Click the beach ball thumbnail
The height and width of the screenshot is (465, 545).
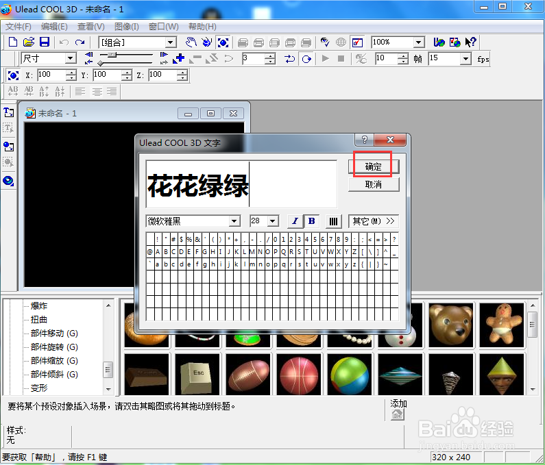[350, 375]
